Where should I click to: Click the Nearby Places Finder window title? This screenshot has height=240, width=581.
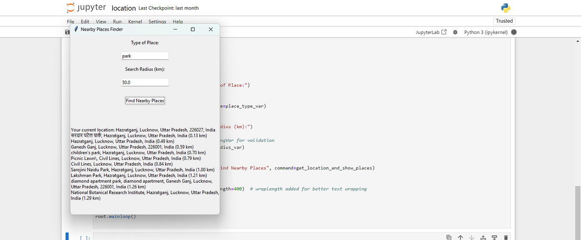tap(102, 29)
